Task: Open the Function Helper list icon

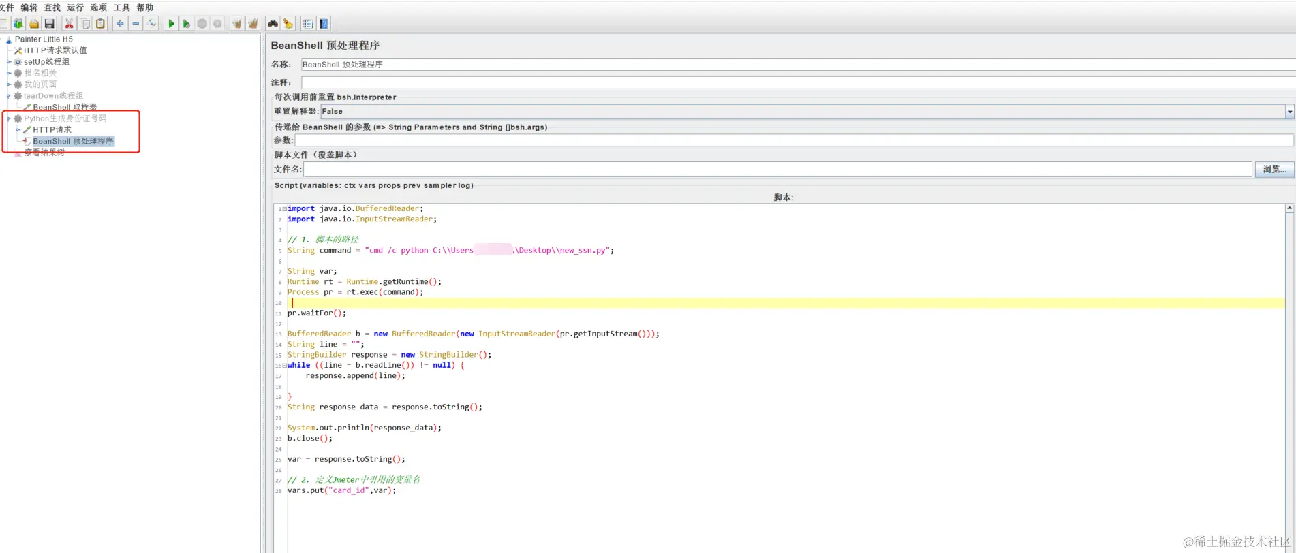Action: tap(308, 24)
